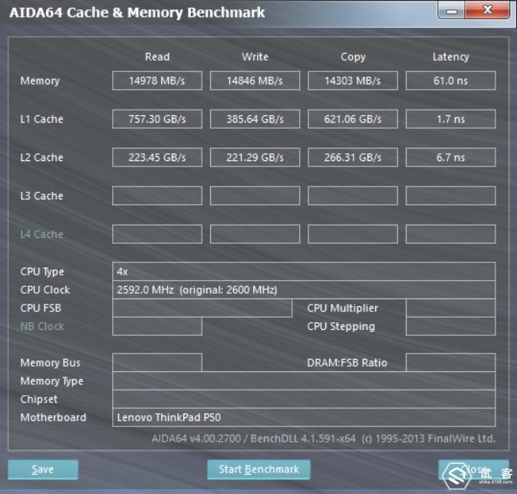Click the L1 Cache row label

pyautogui.click(x=41, y=119)
